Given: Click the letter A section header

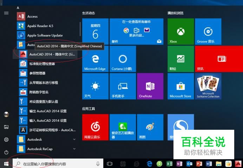Looking at the screenshot, I should (x=18, y=8).
